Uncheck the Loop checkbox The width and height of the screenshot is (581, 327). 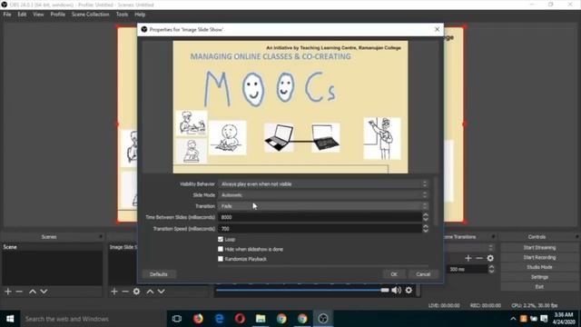click(221, 240)
